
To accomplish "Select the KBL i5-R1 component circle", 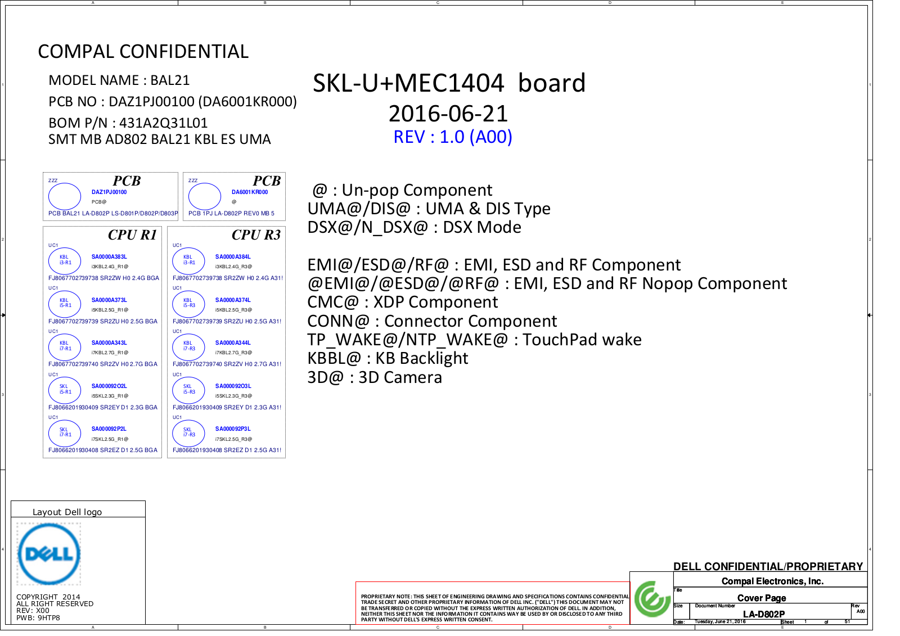I will point(65,304).
